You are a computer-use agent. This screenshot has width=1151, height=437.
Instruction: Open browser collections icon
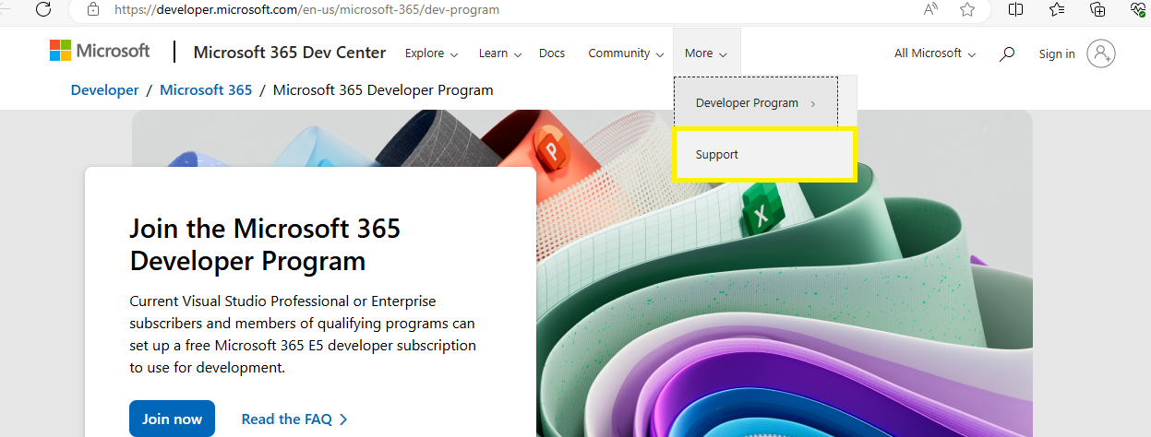coord(1097,9)
